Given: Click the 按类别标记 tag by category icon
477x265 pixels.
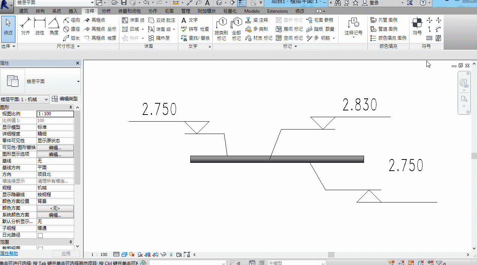Looking at the screenshot, I should click(x=221, y=29).
